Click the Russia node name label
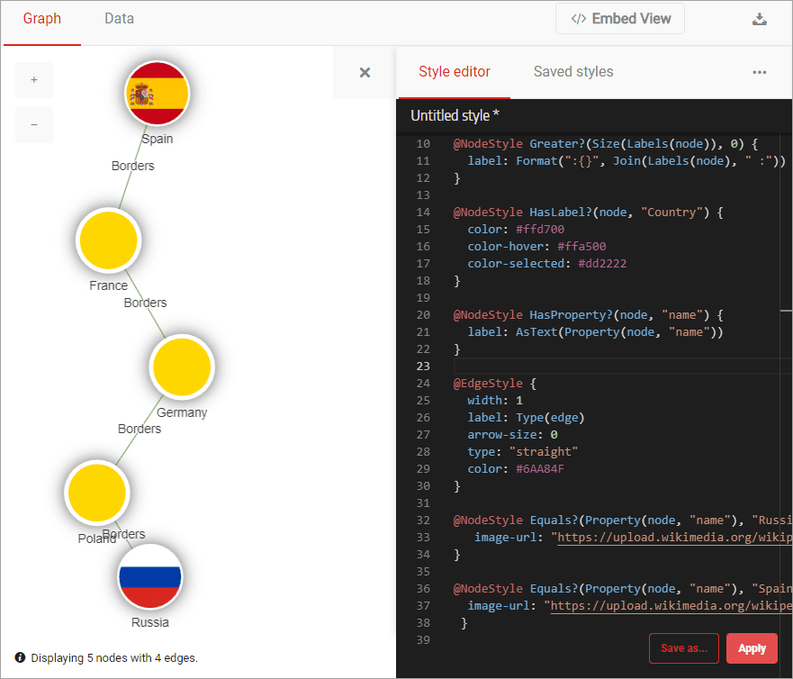 click(150, 622)
